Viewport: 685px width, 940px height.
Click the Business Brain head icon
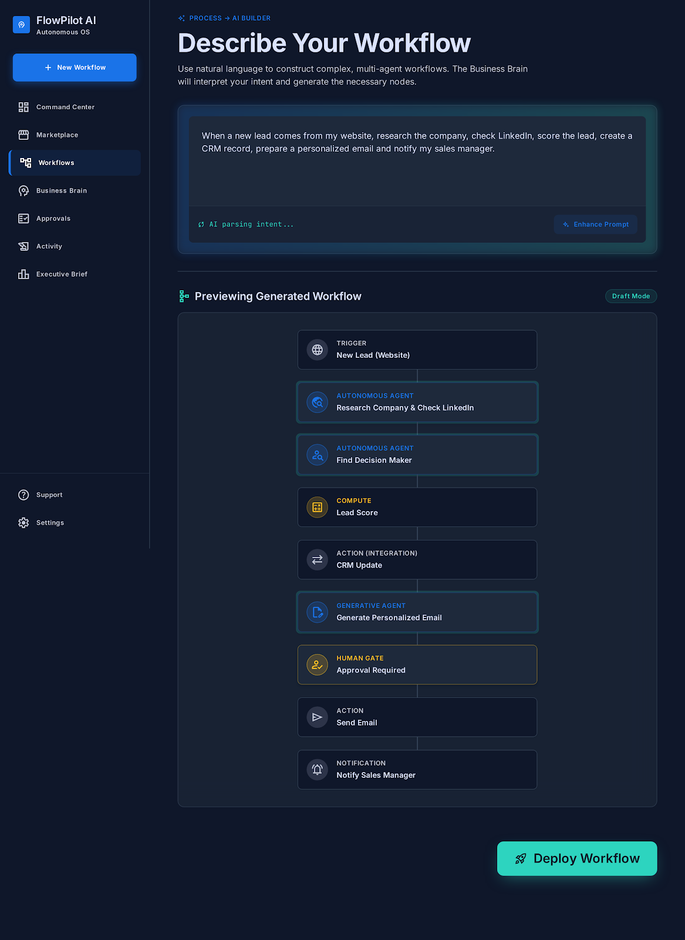[23, 191]
